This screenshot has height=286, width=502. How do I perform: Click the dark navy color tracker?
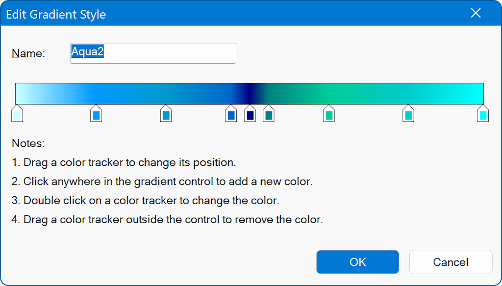250,115
